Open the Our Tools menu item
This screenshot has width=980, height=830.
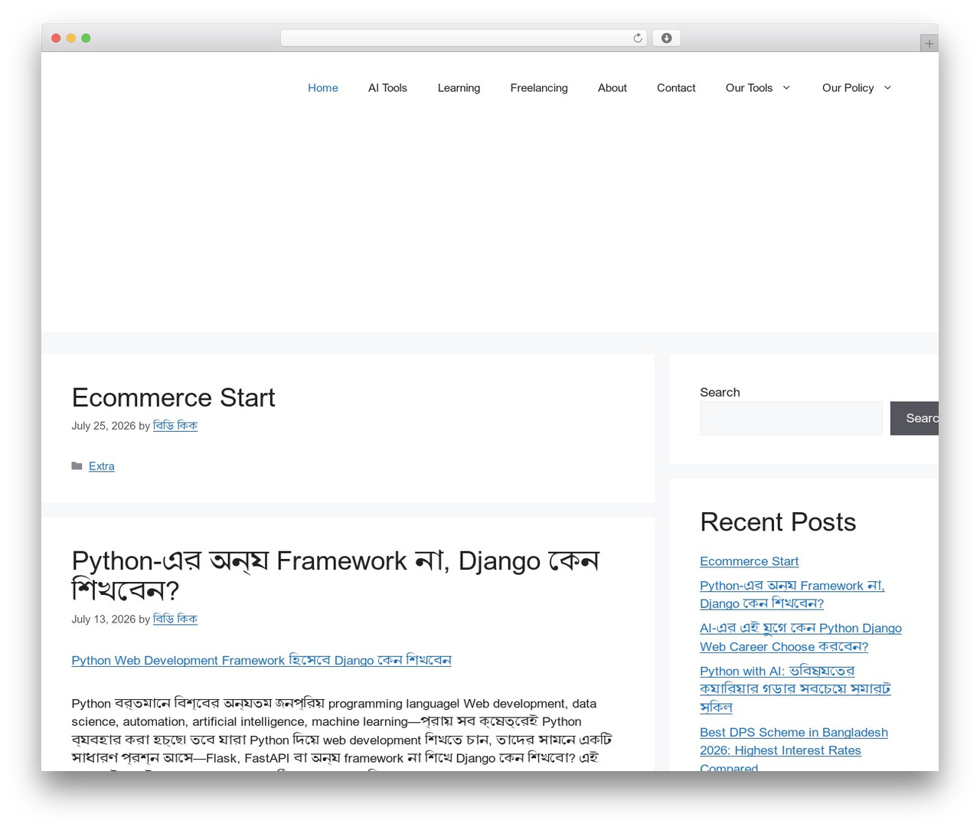pyautogui.click(x=749, y=88)
